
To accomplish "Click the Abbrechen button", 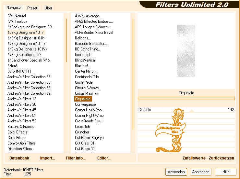I will coord(201,172).
